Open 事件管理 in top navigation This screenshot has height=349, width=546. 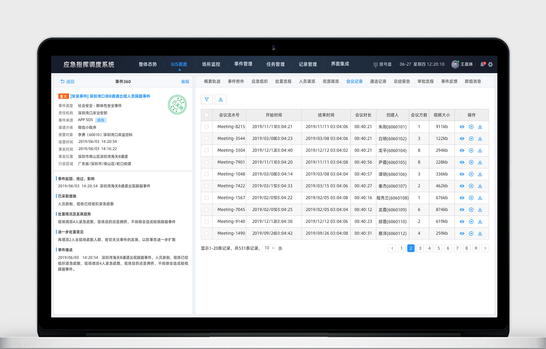point(243,64)
